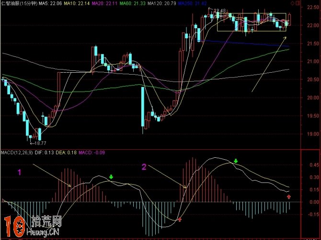This screenshot has height=240, width=321.
Task: Click the MA120: 20.79 indicator label
Action: pos(162,3)
